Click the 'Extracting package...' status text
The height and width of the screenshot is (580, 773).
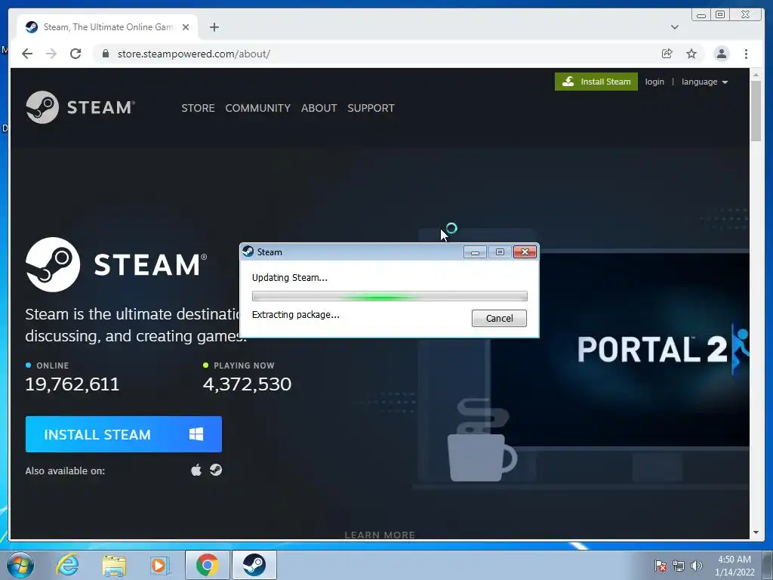pyautogui.click(x=295, y=315)
